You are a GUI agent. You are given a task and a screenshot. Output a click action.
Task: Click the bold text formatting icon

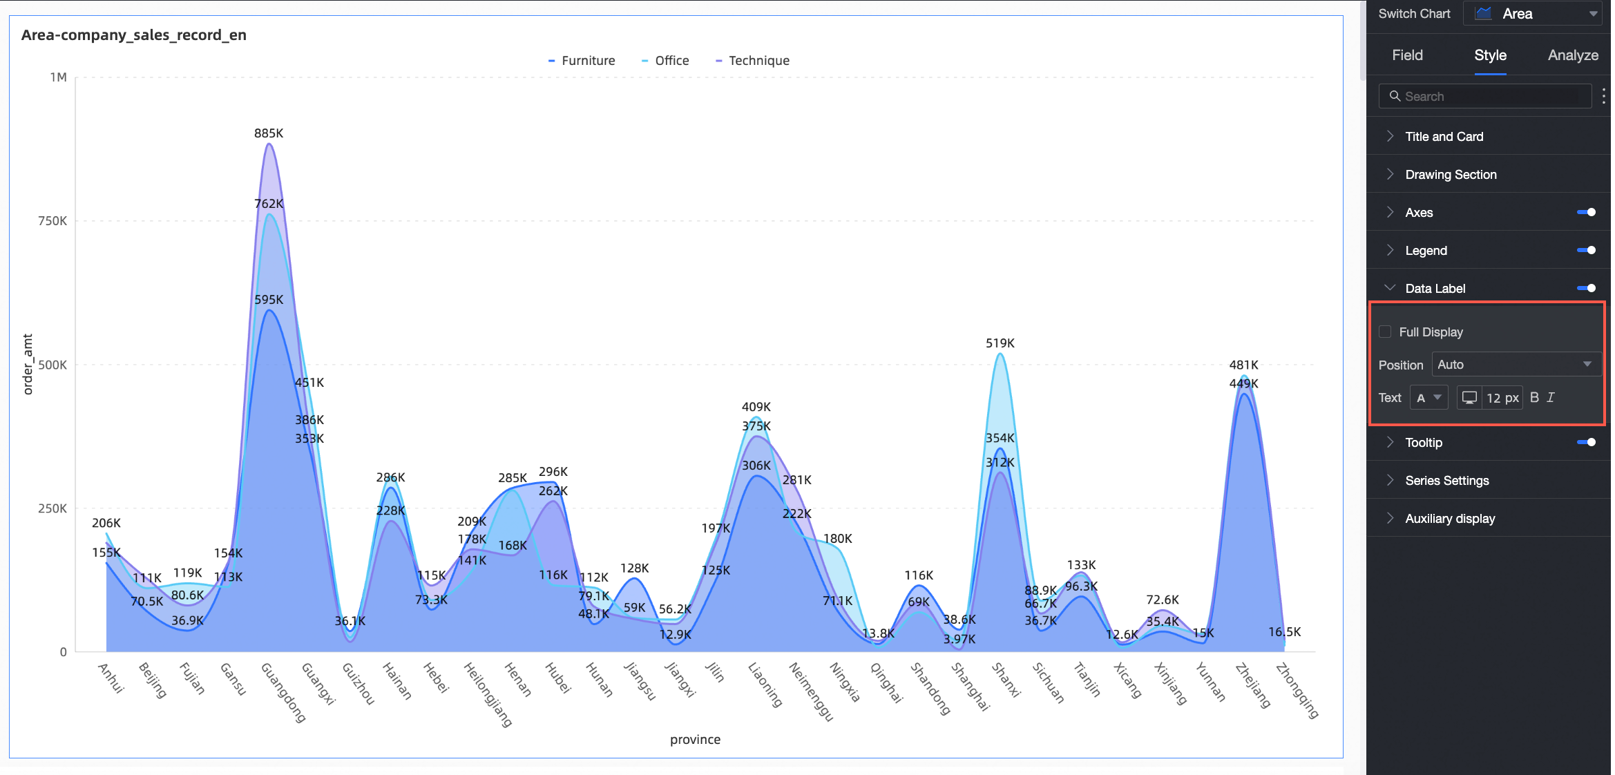coord(1534,397)
